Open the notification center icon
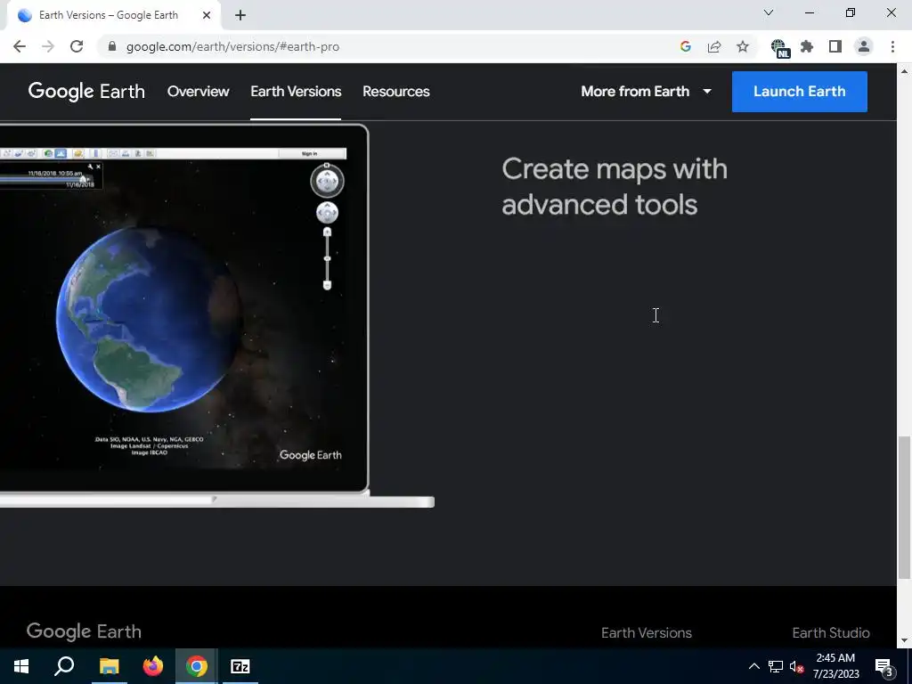Image resolution: width=912 pixels, height=684 pixels. (884, 666)
